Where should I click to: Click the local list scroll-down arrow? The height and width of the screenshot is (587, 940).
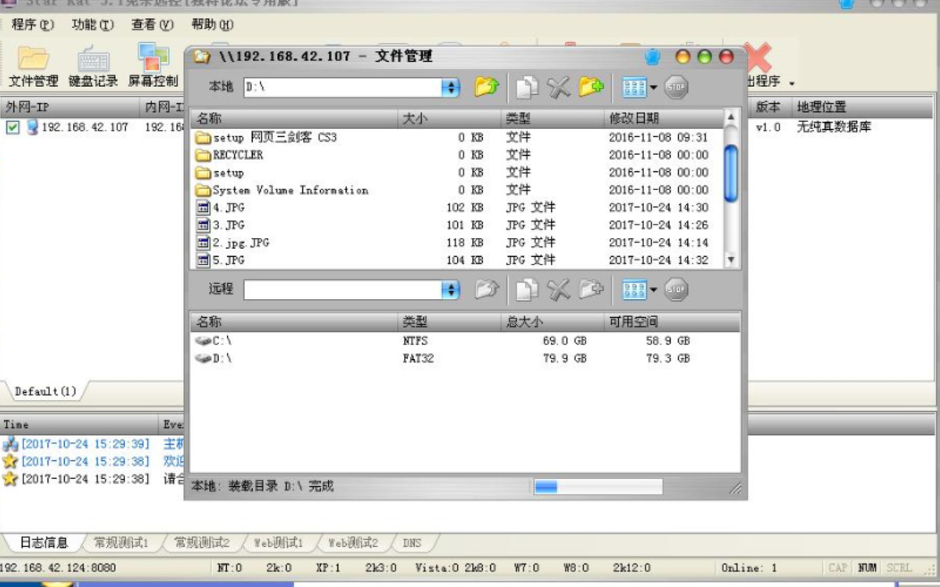point(731,260)
